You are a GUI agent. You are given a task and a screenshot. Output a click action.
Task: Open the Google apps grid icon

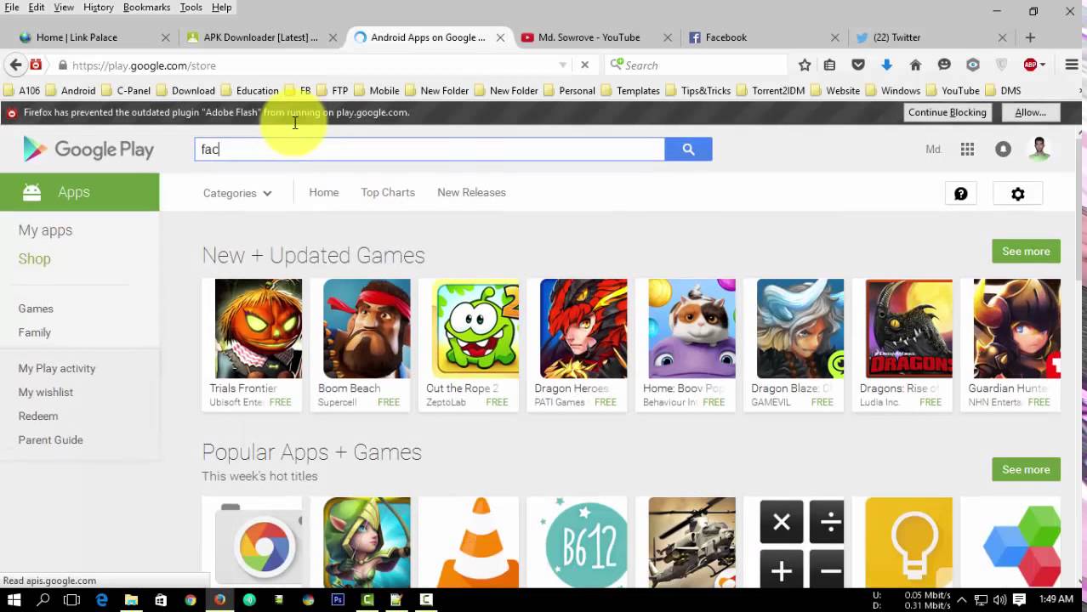click(967, 149)
